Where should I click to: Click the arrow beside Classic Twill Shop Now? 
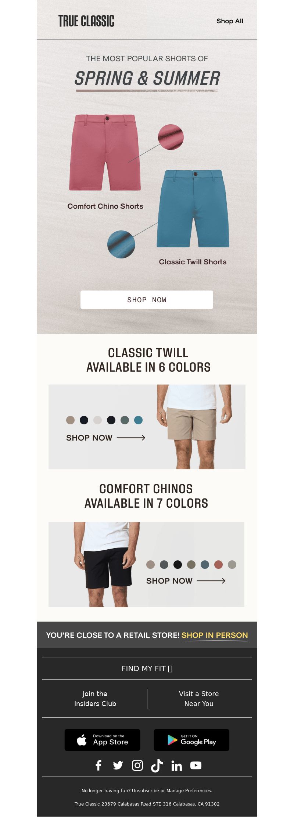click(131, 438)
